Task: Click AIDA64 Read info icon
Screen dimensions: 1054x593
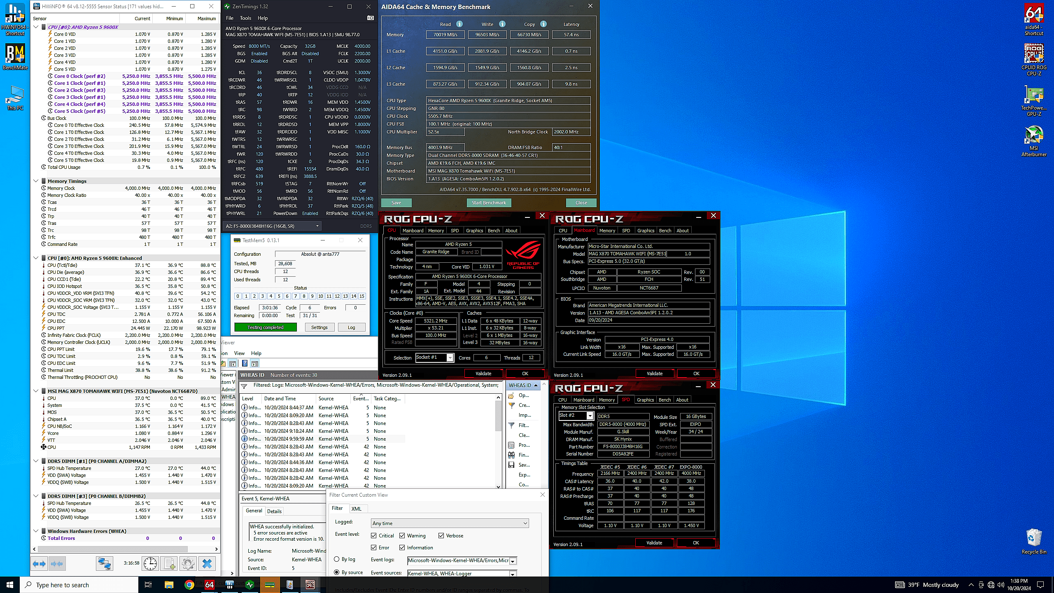Action: pyautogui.click(x=459, y=24)
